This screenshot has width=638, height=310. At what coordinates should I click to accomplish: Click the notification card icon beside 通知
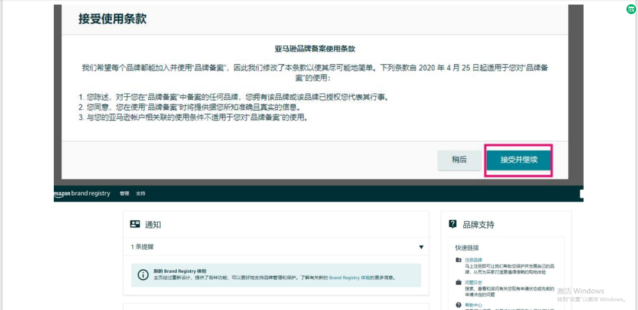[135, 224]
